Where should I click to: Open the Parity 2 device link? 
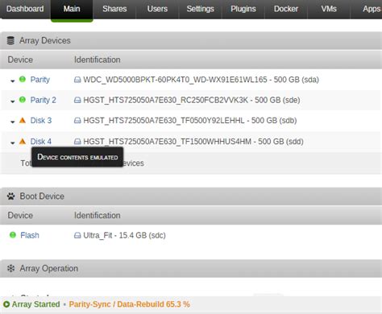point(43,100)
